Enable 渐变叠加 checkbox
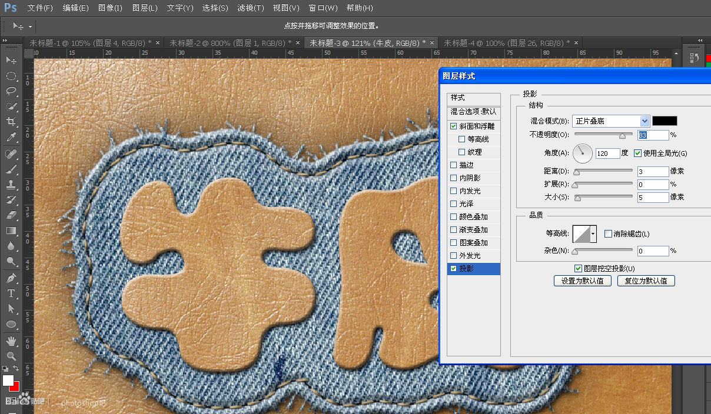 (453, 230)
